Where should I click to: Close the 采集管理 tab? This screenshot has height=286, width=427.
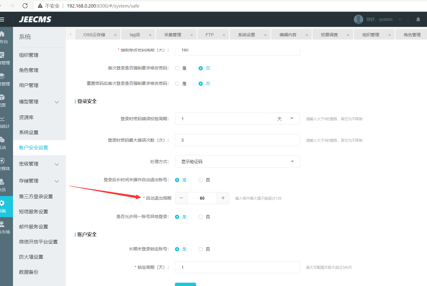coord(192,35)
